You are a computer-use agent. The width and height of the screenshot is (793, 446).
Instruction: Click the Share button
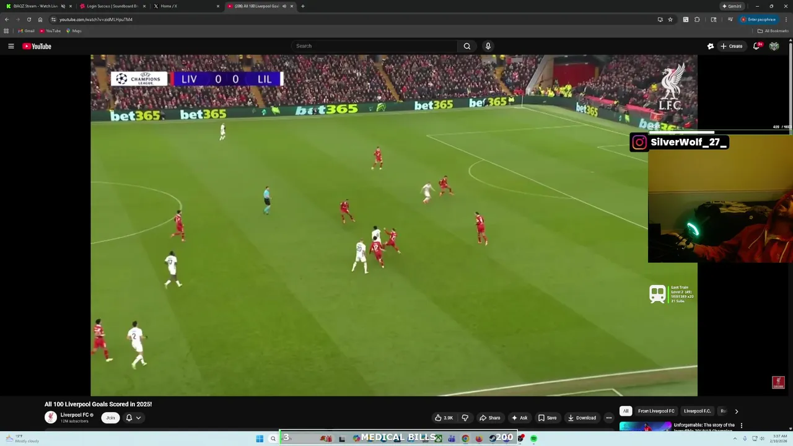(489, 418)
